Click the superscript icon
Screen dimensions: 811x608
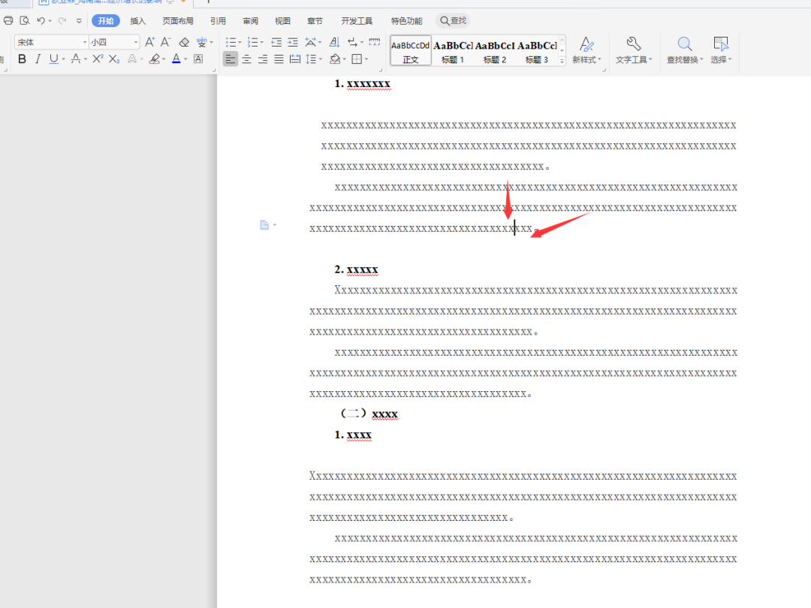coord(98,59)
